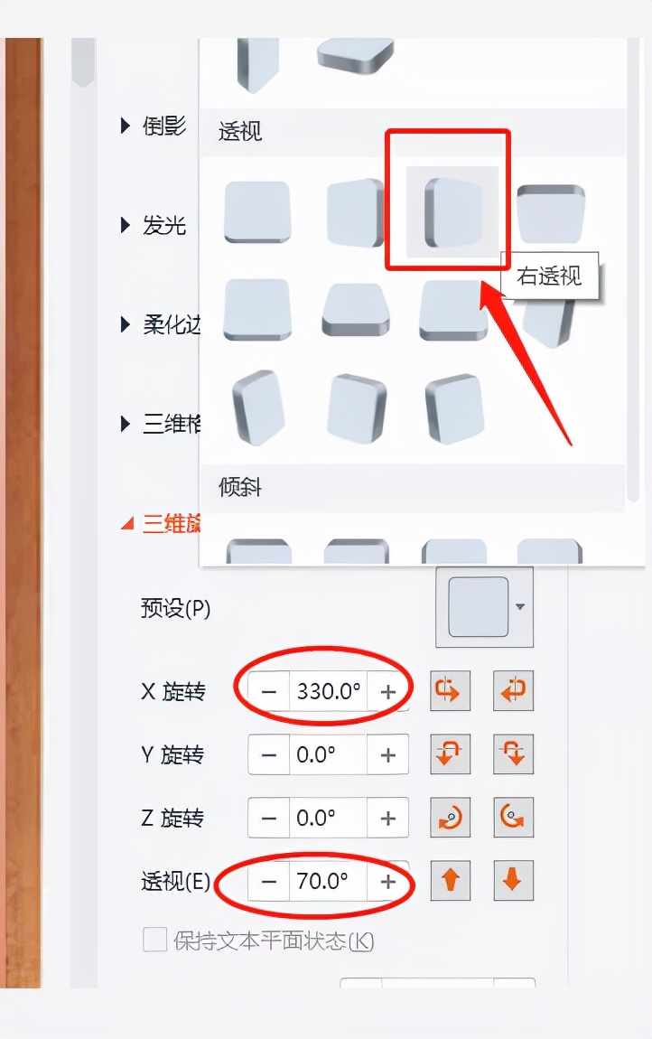Screen dimensions: 652x1039
Task: Click the preset gallery vertical scrollbar
Action: [633, 265]
